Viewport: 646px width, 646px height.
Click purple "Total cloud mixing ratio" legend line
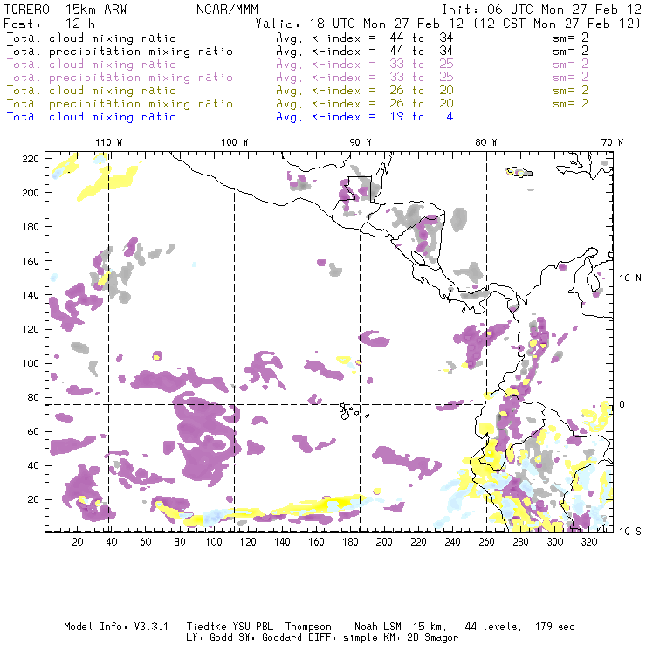click(x=92, y=65)
